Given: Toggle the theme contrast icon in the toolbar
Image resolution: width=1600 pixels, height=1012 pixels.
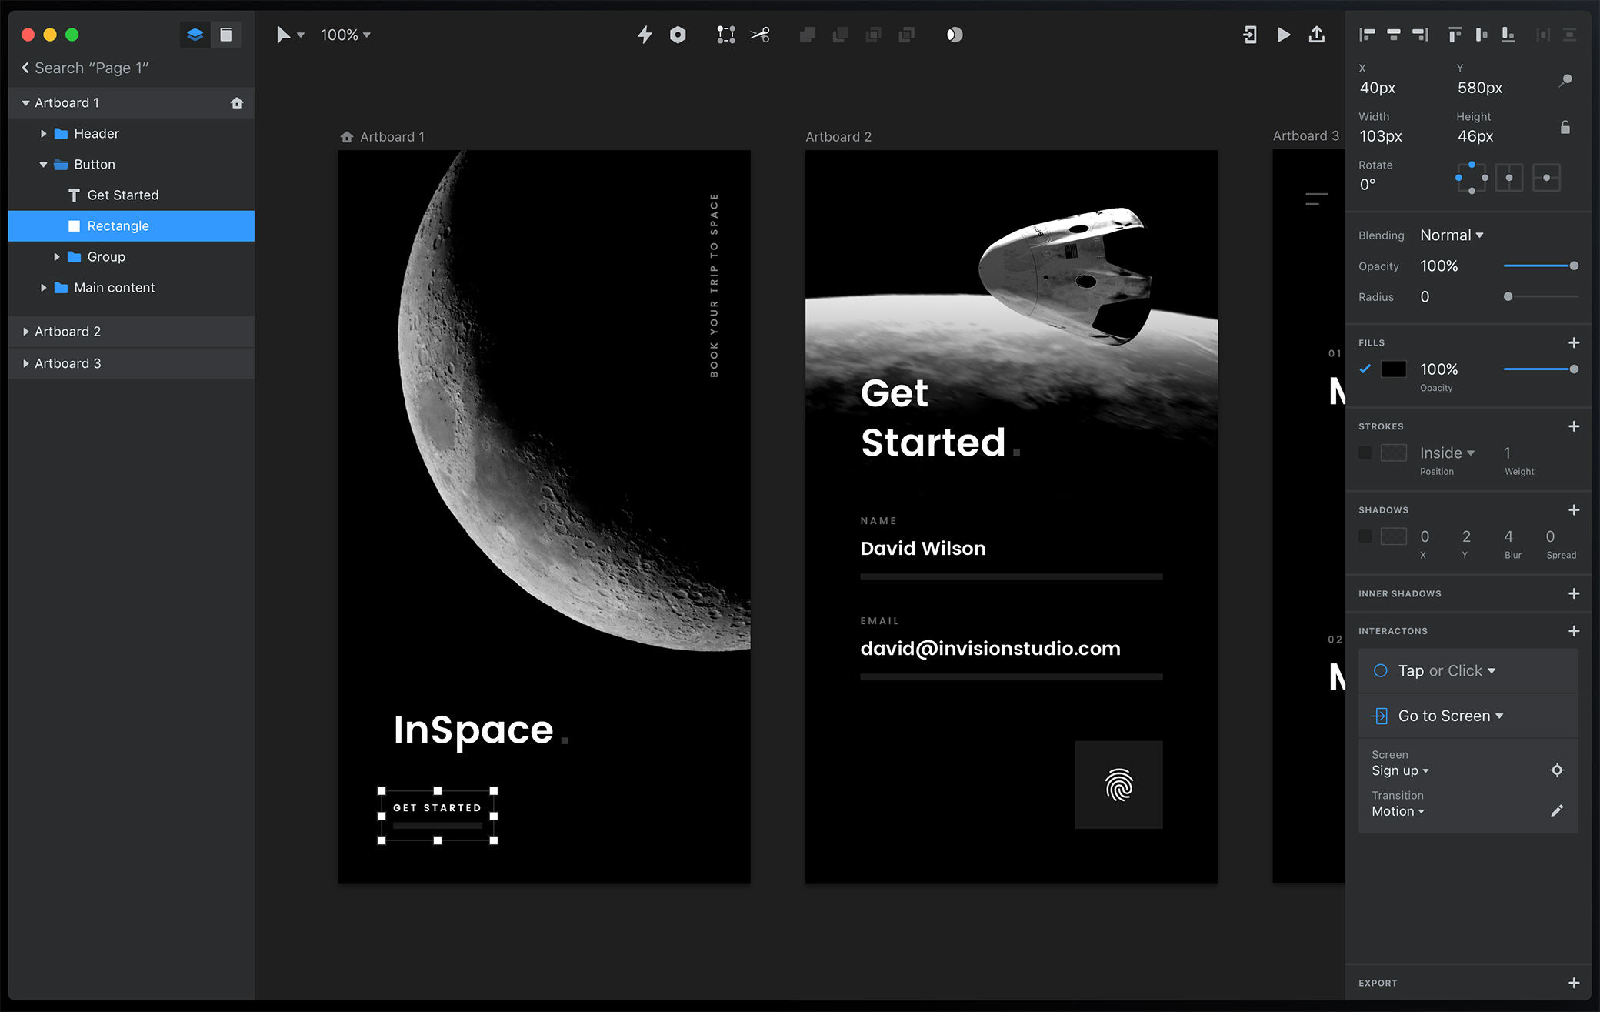Looking at the screenshot, I should tap(954, 35).
